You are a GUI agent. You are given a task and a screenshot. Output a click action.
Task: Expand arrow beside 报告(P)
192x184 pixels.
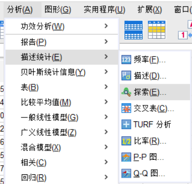(106, 41)
